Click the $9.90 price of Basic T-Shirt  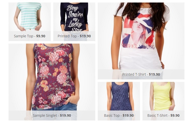click(x=175, y=115)
